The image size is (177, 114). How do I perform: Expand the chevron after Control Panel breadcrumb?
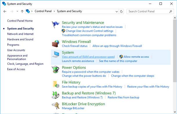click(x=54, y=11)
